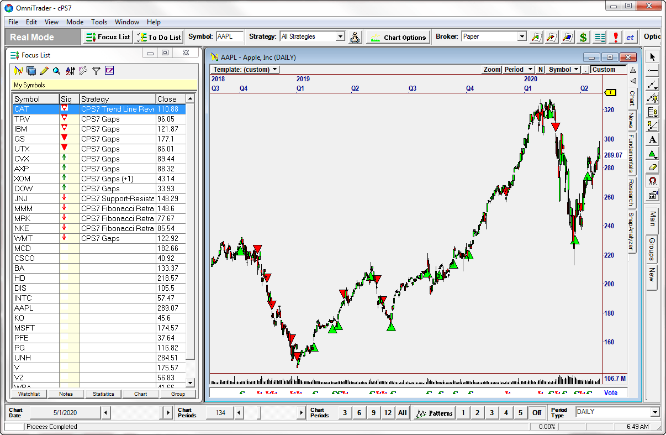This screenshot has width=666, height=435.
Task: Select the magnet snap tool
Action: 652,181
